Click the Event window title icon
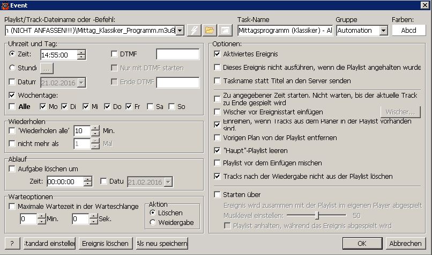The image size is (432, 255). point(5,5)
